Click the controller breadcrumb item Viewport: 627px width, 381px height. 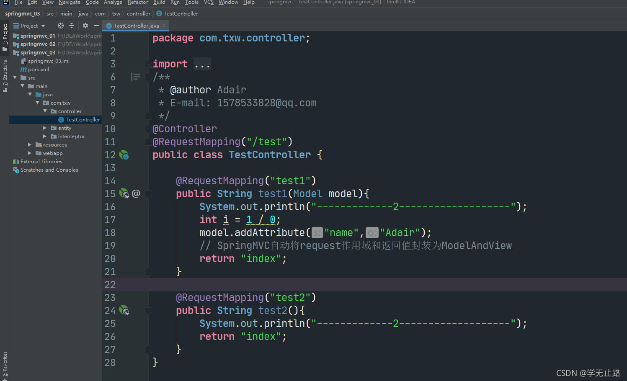pyautogui.click(x=139, y=14)
